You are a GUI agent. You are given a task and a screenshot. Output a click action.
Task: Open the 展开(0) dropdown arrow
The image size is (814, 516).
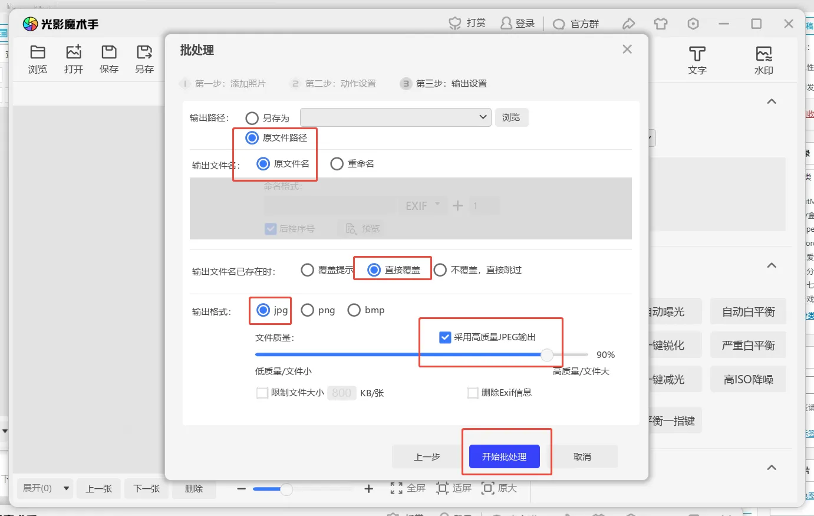pos(66,488)
